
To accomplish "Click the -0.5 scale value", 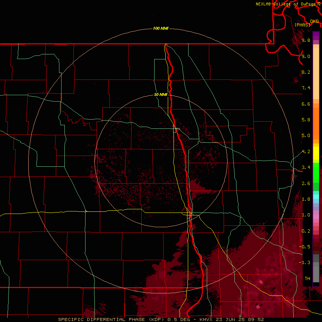I will click(x=305, y=247).
